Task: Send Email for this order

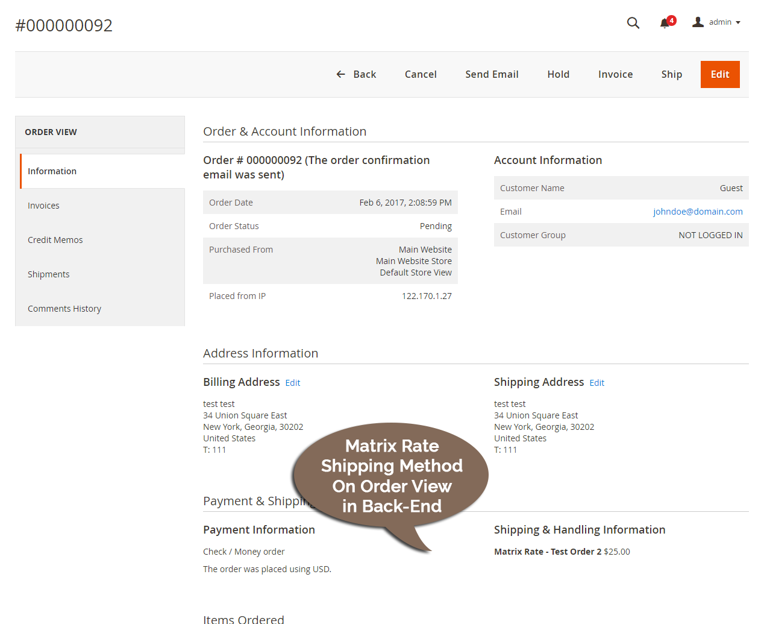Action: pos(491,74)
